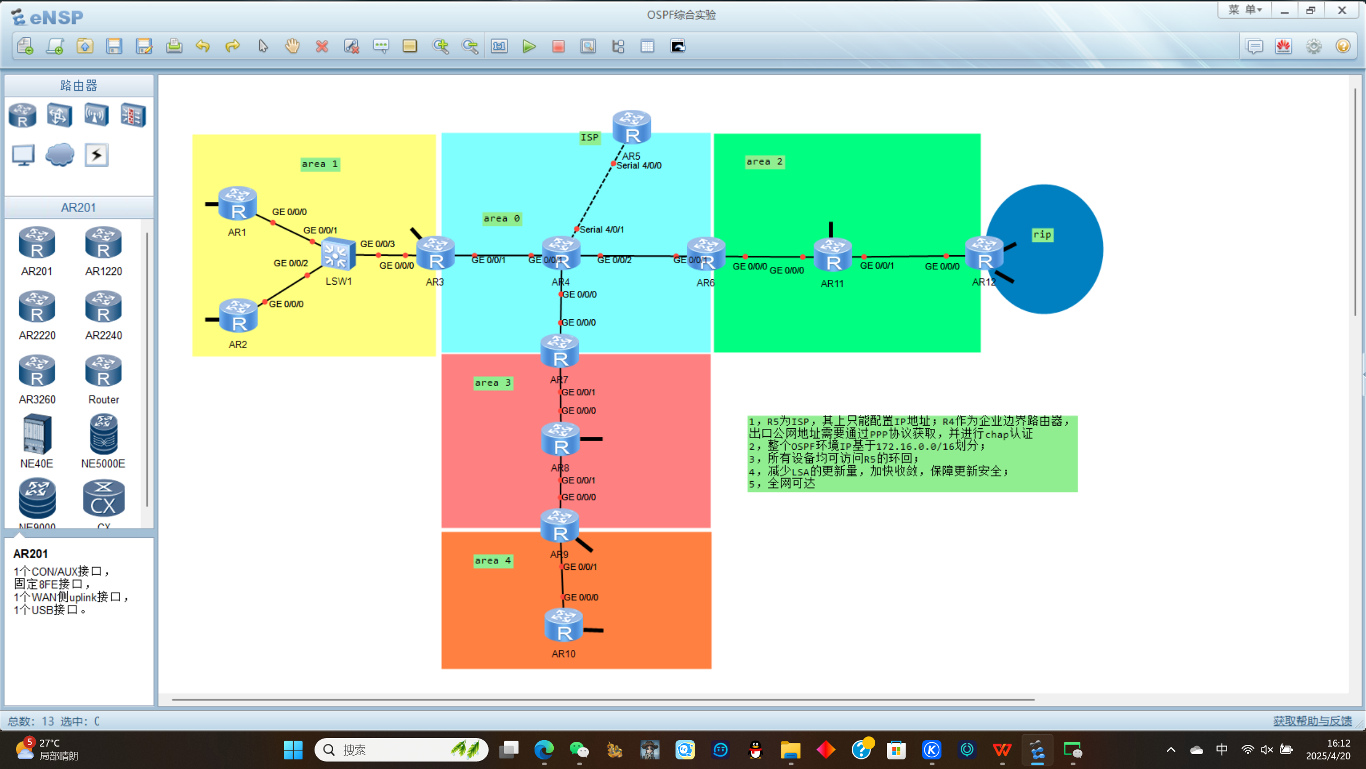Click the Stop Device red square icon

[558, 46]
